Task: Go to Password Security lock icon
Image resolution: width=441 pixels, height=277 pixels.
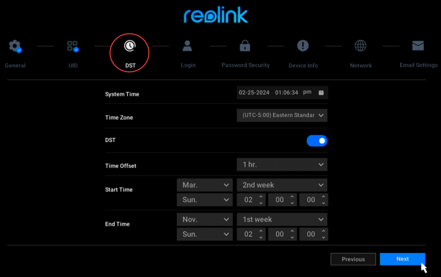Action: tap(245, 46)
